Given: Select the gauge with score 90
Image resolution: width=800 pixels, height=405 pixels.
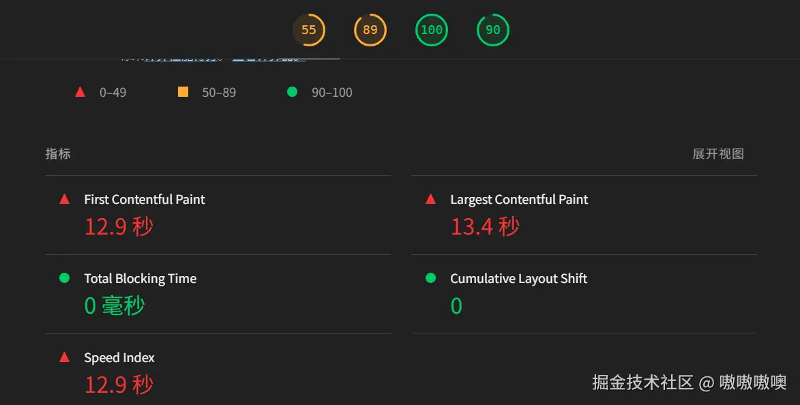Looking at the screenshot, I should [493, 30].
